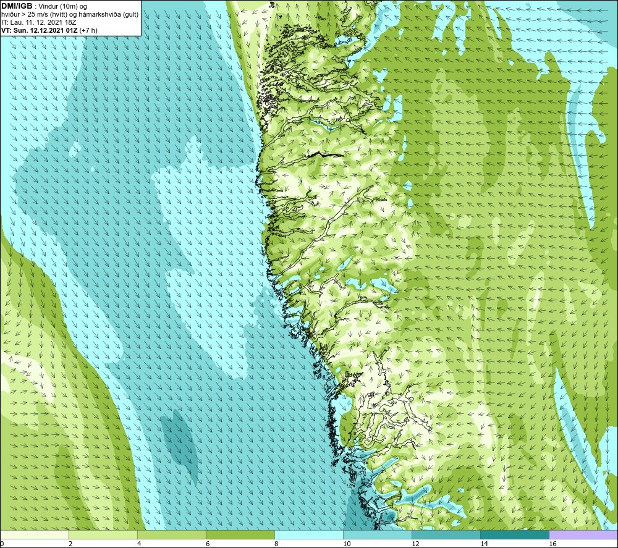Click the "Vindur (10m) og" text
This screenshot has height=548, width=618.
[64, 7]
